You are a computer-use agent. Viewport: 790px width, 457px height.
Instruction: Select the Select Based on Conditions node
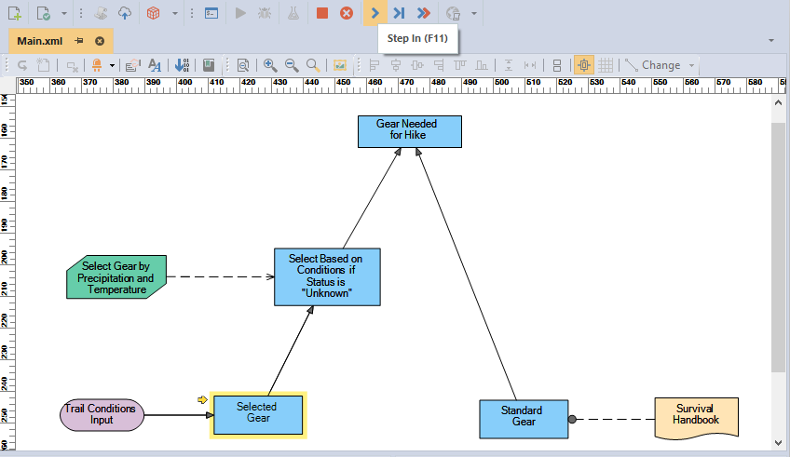[x=328, y=276]
